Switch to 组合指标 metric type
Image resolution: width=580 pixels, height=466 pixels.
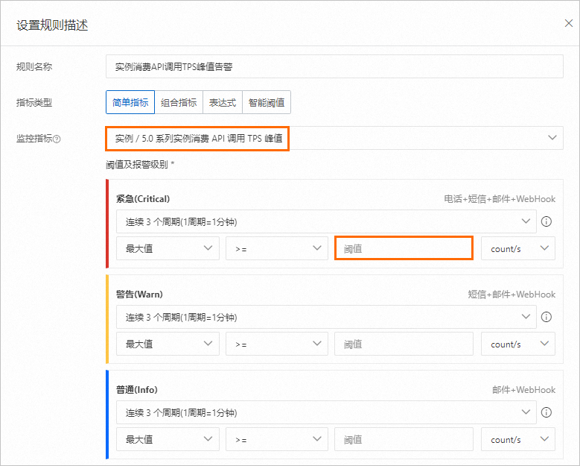coord(179,103)
